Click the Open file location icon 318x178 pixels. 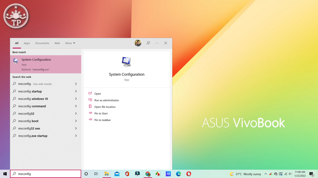90,106
